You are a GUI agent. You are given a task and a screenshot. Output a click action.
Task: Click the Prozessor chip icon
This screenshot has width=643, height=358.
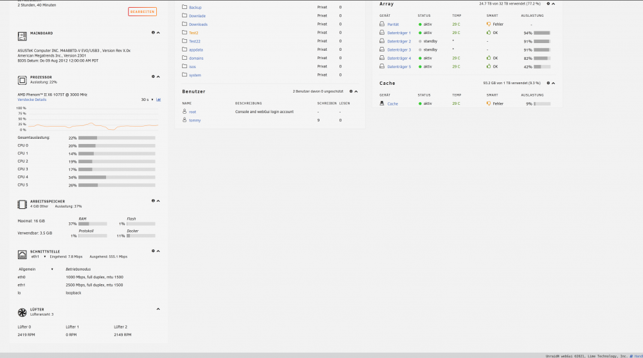22,80
